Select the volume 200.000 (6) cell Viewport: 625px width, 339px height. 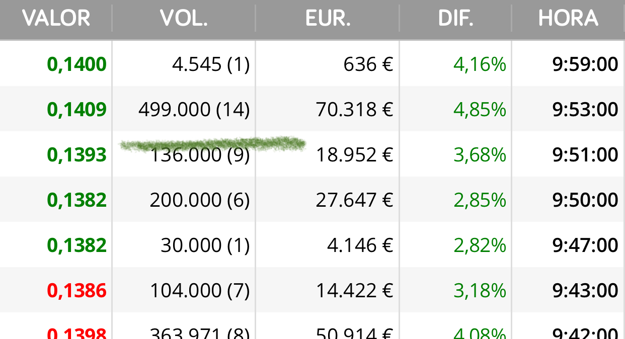point(200,200)
